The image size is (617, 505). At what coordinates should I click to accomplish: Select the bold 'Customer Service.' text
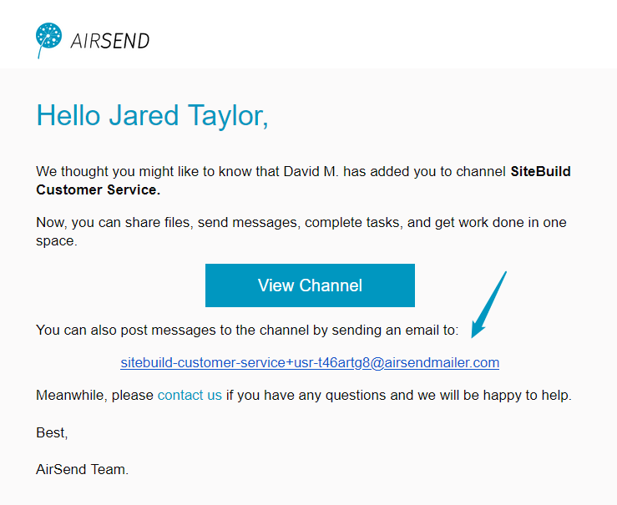98,190
